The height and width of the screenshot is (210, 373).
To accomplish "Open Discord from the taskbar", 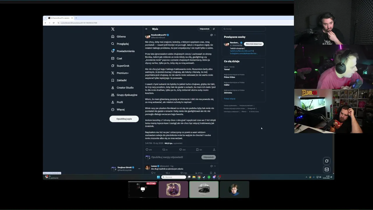I will tap(214, 177).
